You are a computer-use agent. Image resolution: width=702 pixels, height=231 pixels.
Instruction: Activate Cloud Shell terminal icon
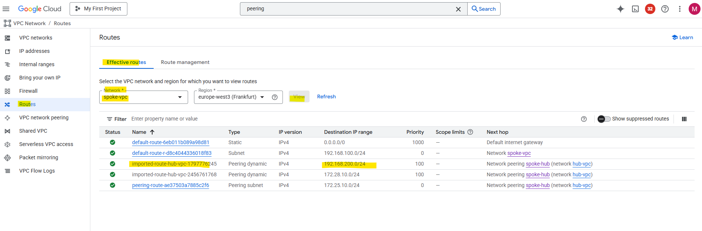coord(635,9)
